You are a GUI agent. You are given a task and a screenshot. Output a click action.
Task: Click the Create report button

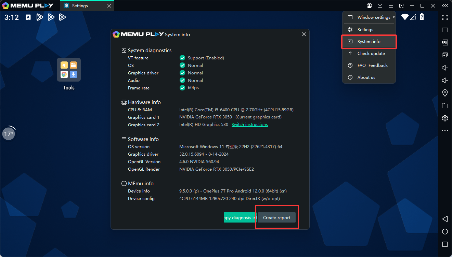[276, 217]
